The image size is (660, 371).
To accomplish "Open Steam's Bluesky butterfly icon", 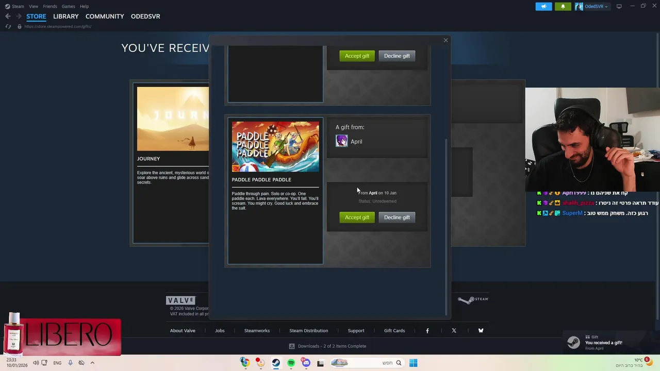I will [x=481, y=331].
